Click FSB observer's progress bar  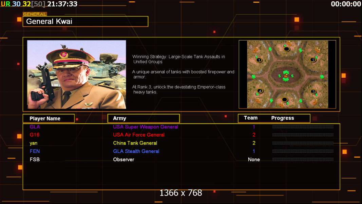[303, 159]
